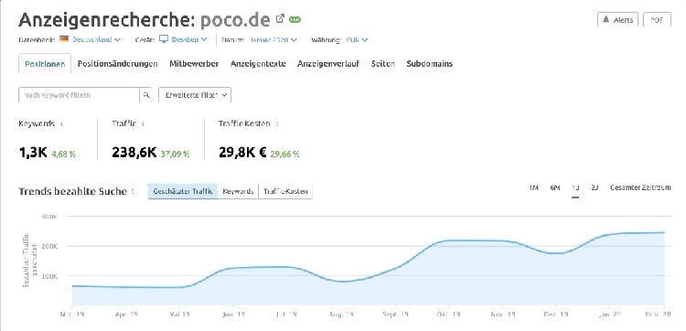686x331 pixels.
Task: Click the German flag icon
Action: pos(64,39)
